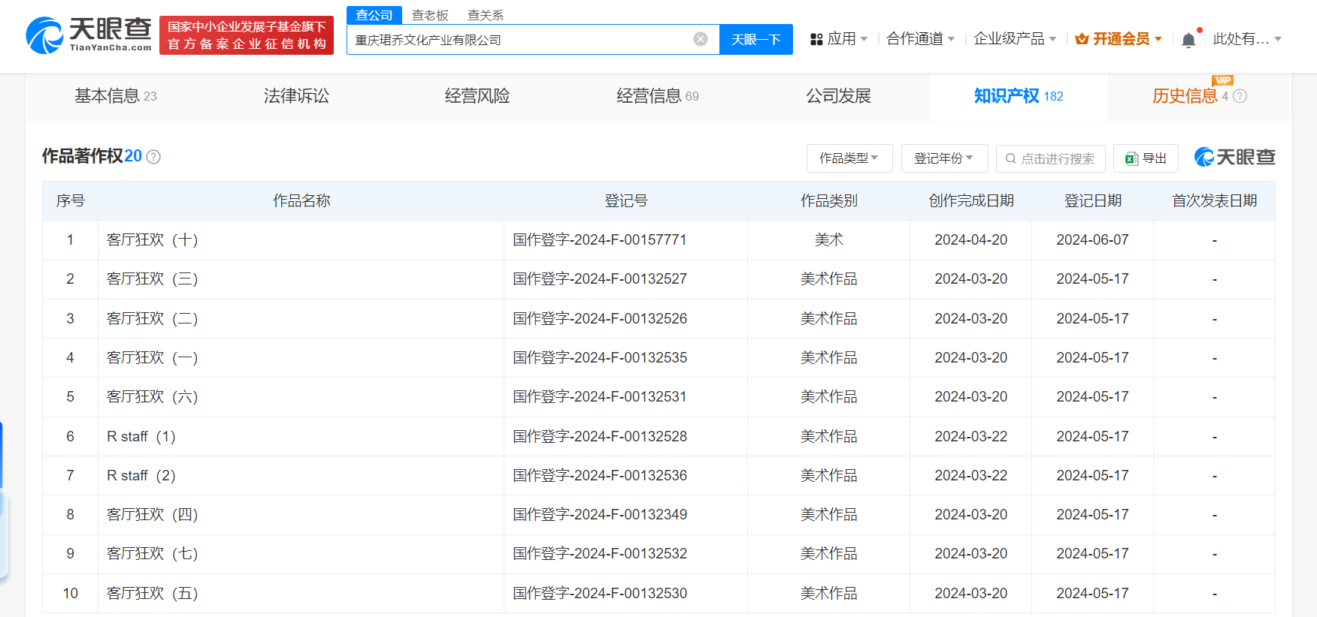Click the 导出 export button
Image resolution: width=1317 pixels, height=617 pixels.
1146,158
